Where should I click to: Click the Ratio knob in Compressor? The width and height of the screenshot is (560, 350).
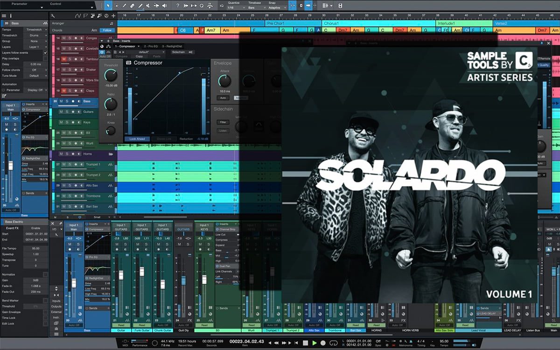point(111,104)
